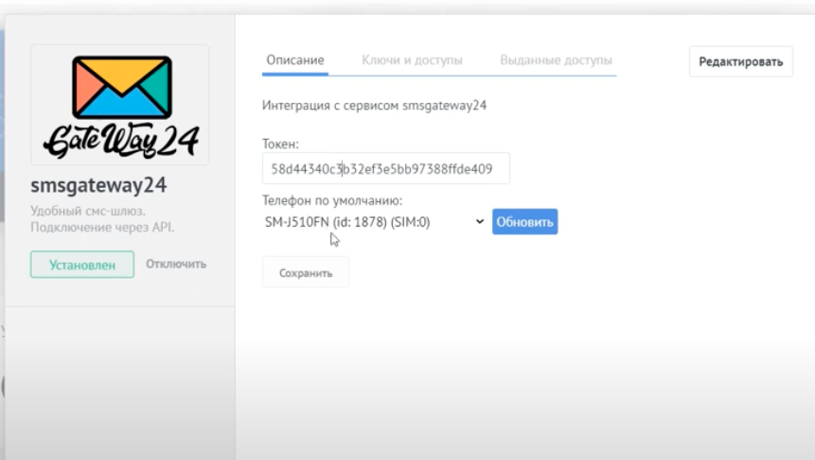Switch to Ключи и доступы tab
Screen dimensions: 815x460
(x=412, y=60)
